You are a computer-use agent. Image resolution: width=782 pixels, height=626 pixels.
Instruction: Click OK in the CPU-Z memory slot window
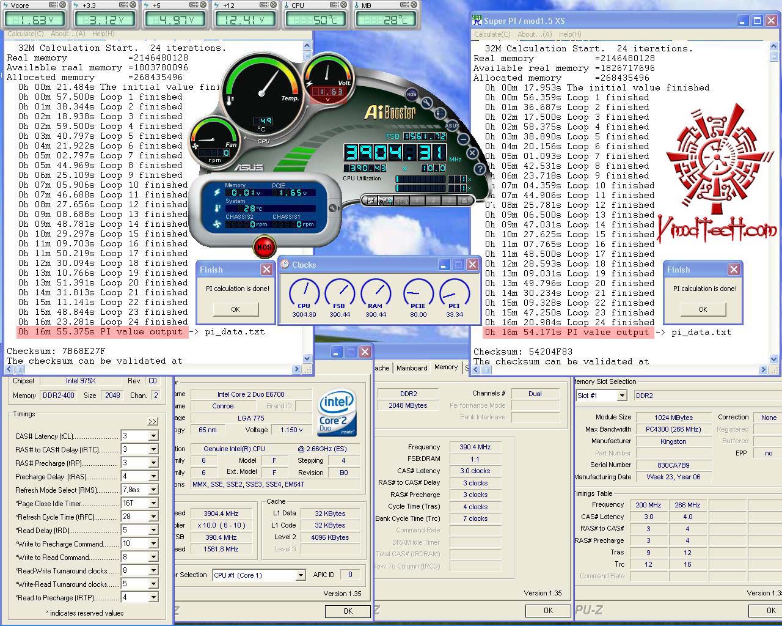[766, 610]
